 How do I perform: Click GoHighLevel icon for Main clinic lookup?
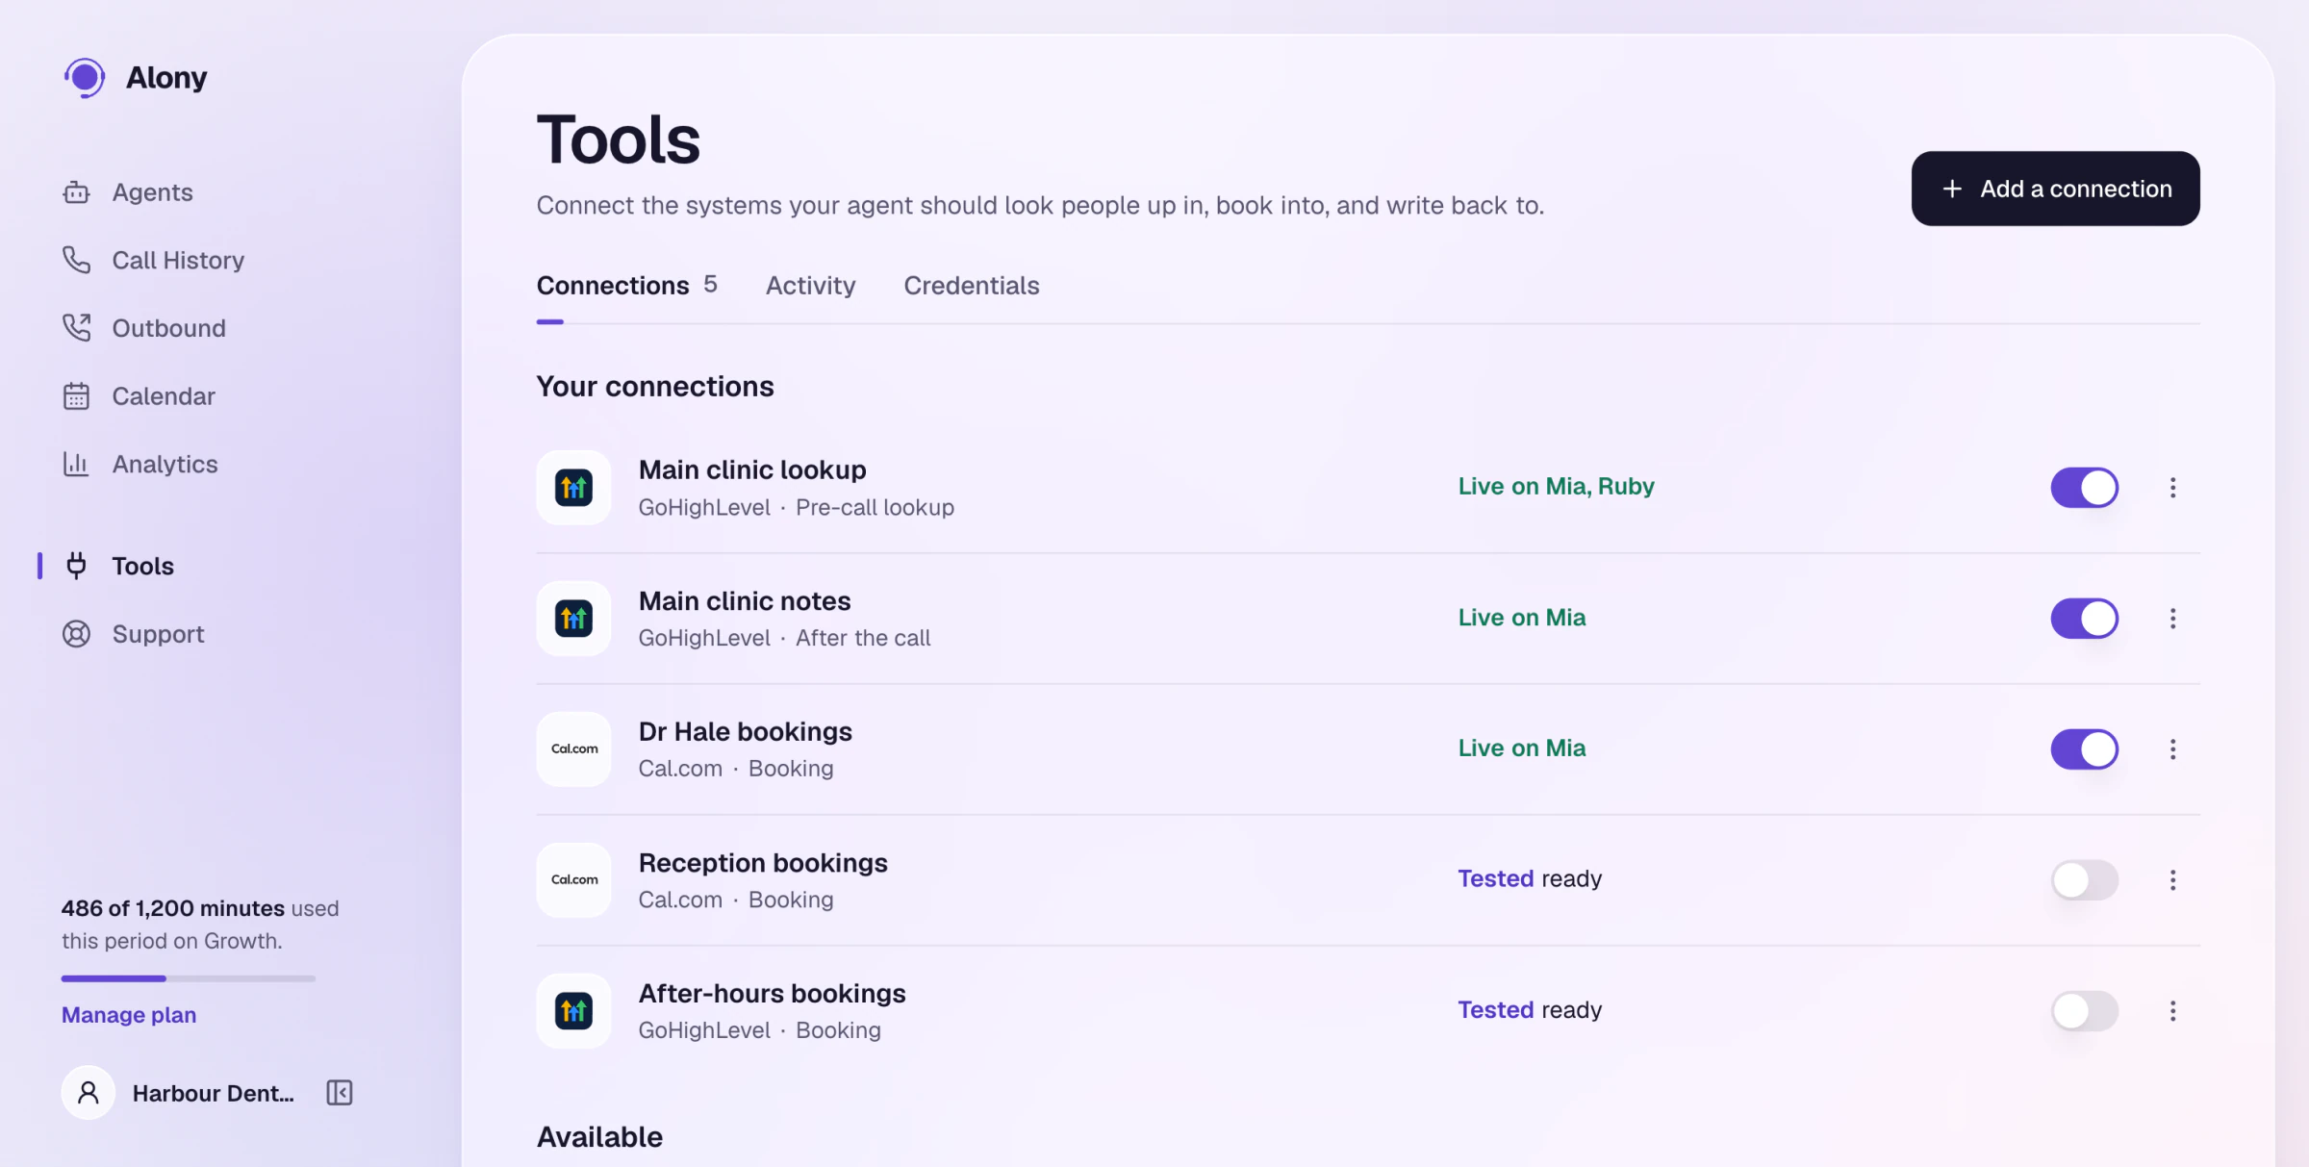573,488
